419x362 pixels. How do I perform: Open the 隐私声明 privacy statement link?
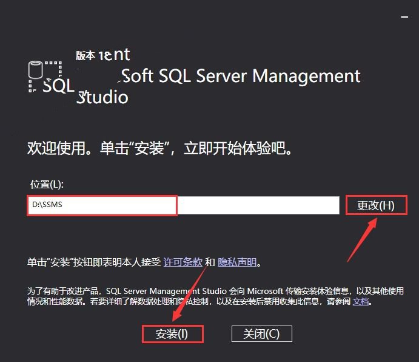(x=237, y=262)
